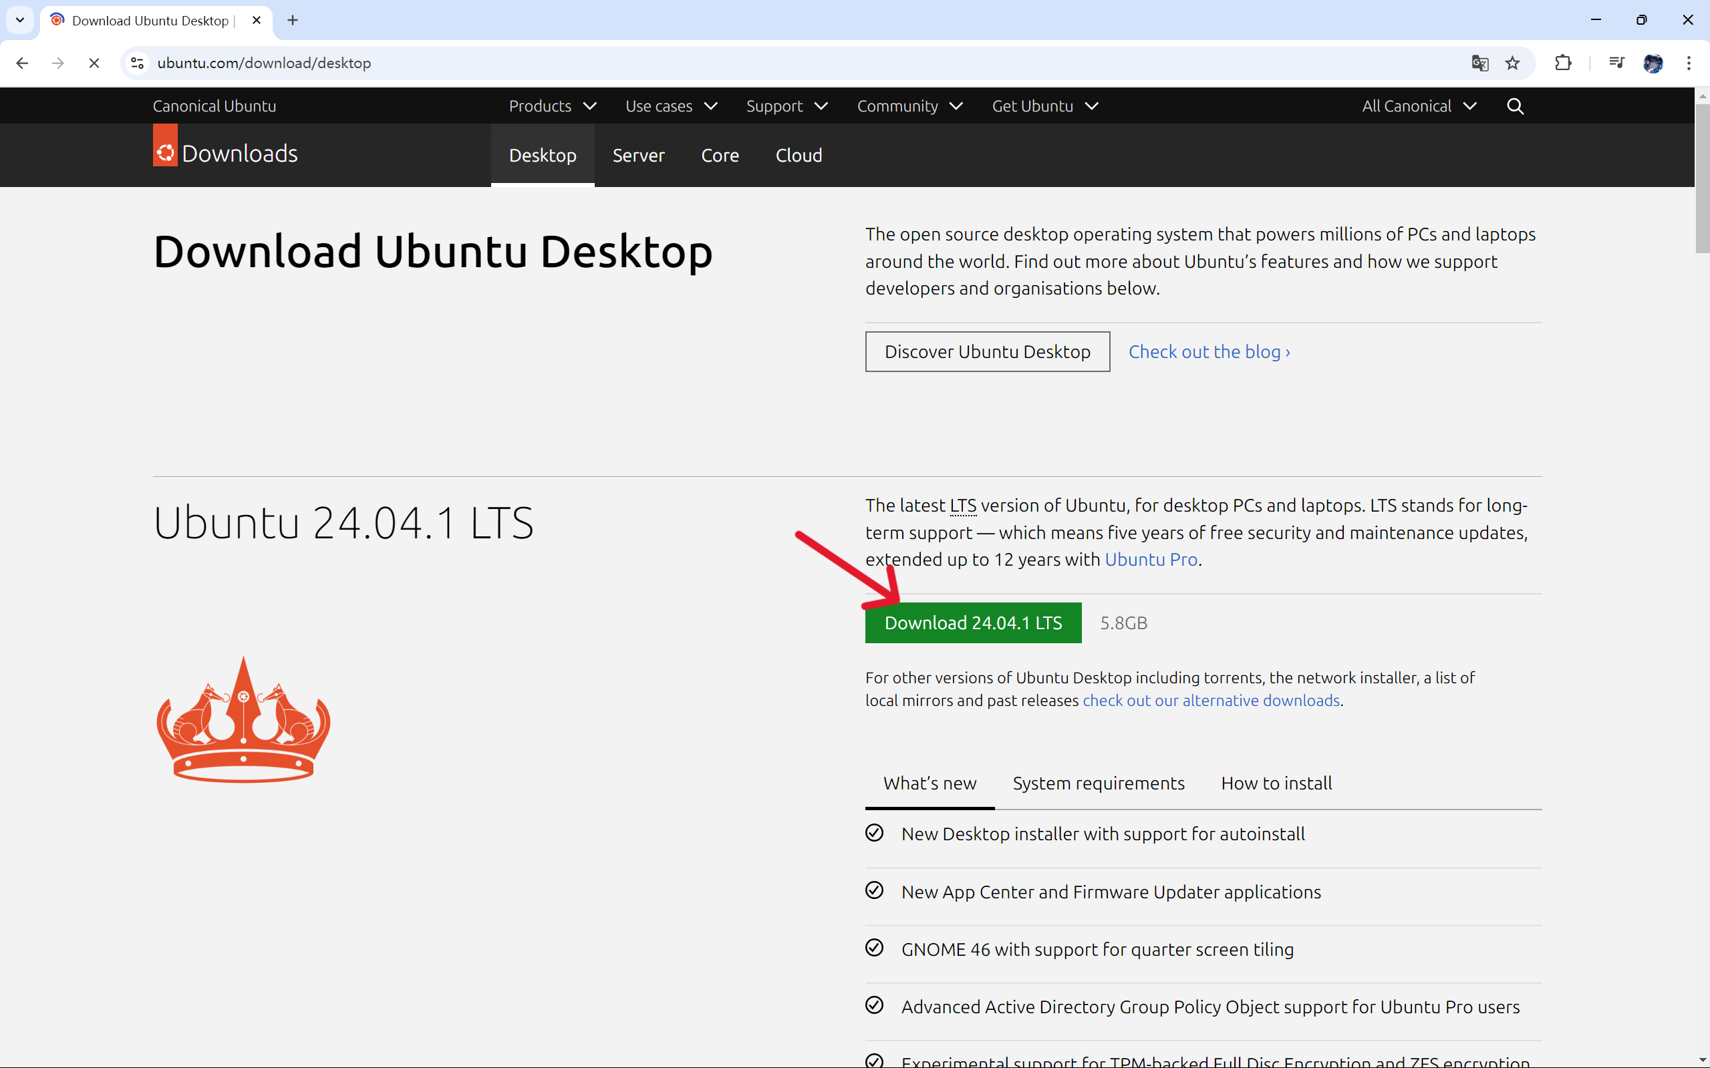Expand the Products menu
This screenshot has height=1068, width=1710.
tap(553, 106)
